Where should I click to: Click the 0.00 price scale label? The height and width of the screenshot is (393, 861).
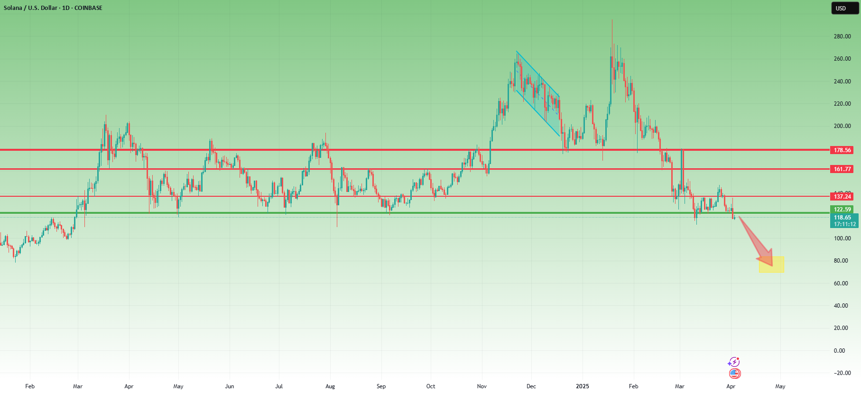(839, 351)
